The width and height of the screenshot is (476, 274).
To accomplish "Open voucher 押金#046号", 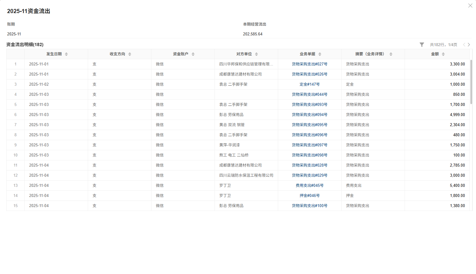I will [x=309, y=195].
